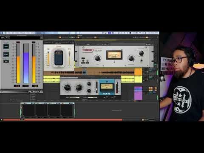This screenshot has height=153, width=204.
Task: Click the Teletronix logo on CLA-2A
Action: pyautogui.click(x=87, y=50)
